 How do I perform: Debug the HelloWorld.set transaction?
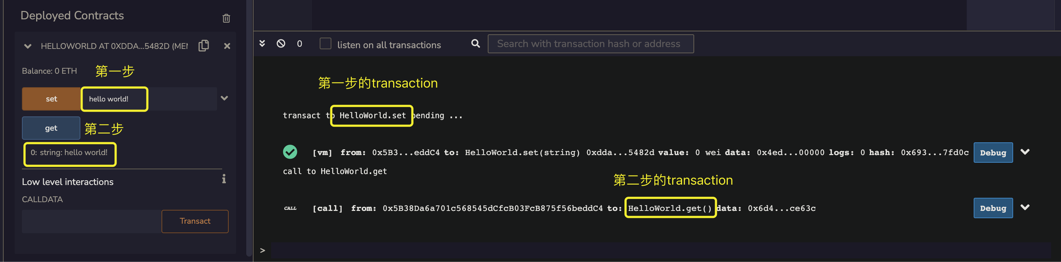point(993,153)
